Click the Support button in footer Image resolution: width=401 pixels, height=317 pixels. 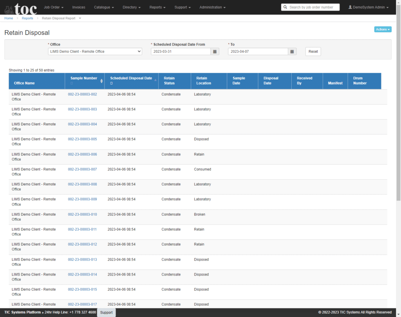(x=107, y=312)
